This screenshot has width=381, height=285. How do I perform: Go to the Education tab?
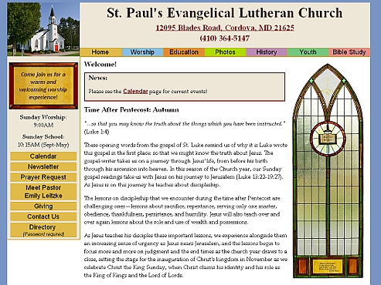[x=184, y=52]
